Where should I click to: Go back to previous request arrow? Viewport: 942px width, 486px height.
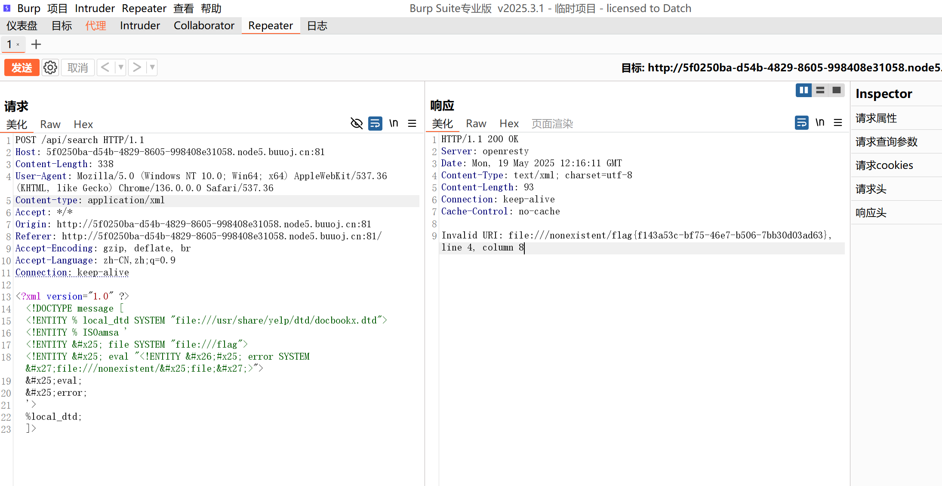[x=105, y=67]
